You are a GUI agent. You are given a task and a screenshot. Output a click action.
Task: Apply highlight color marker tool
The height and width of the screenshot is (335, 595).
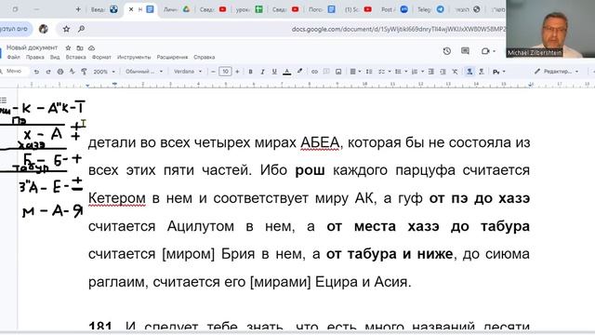coord(299,72)
